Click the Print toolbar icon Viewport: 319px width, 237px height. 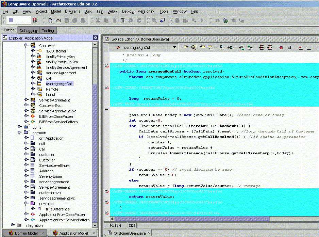(x=83, y=20)
